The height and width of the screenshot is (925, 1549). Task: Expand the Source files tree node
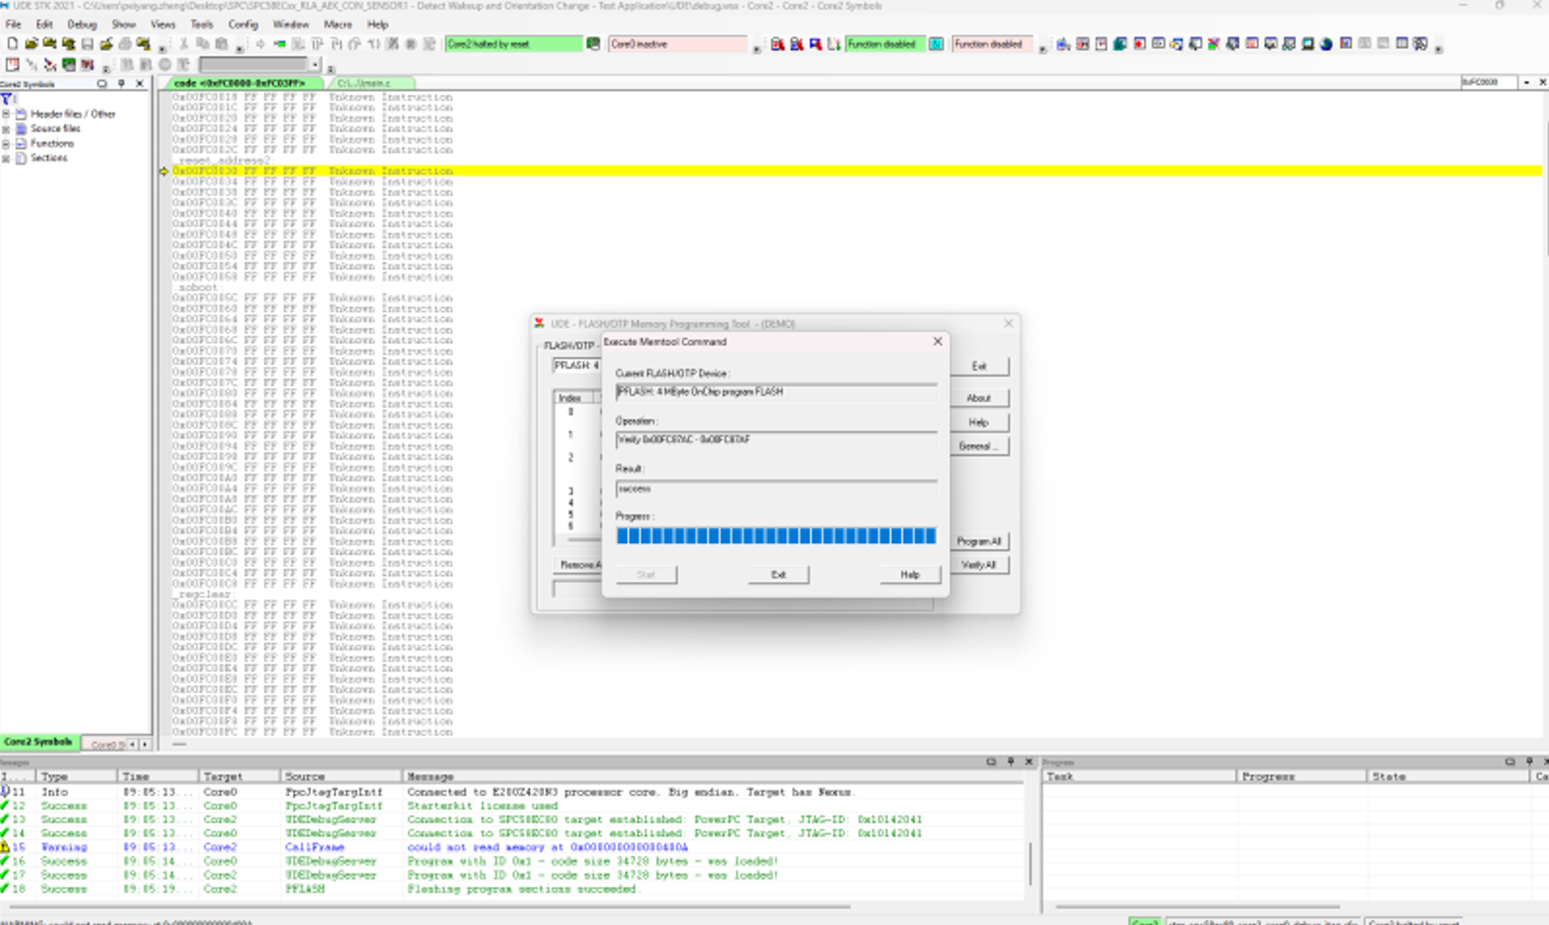point(7,129)
